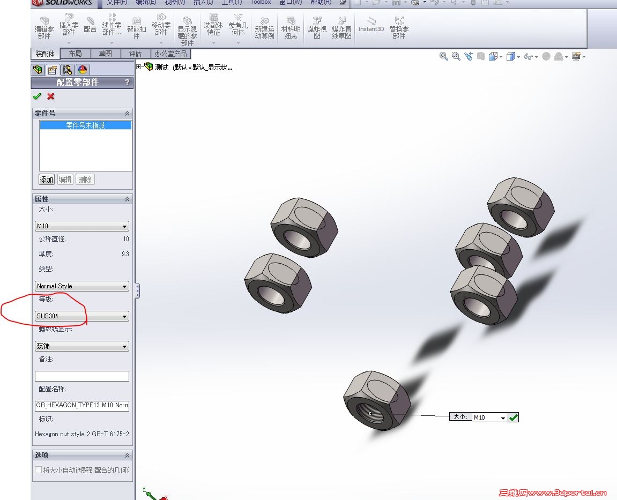
Task: Open the 螺纹线显示 装饰 dropdown
Action: 82,346
